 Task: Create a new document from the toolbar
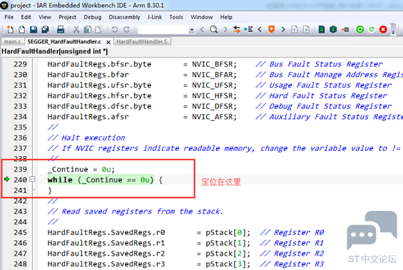point(10,29)
